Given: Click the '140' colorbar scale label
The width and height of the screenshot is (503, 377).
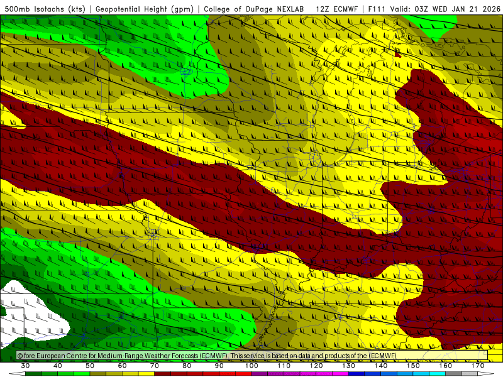Looking at the screenshot, I should (381, 366).
